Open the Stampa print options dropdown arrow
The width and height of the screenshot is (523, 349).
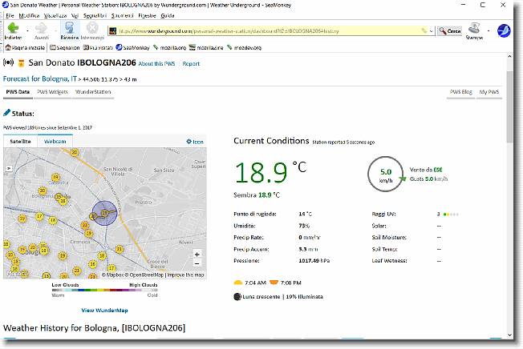[489, 30]
